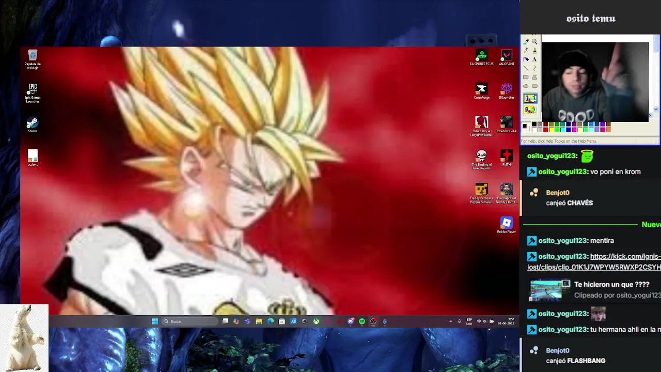Open Spotify from the taskbar
This screenshot has width=661, height=372.
362,321
